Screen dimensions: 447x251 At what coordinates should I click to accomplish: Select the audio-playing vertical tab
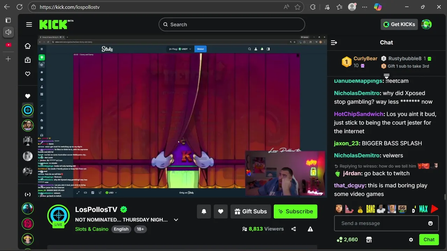tap(8, 32)
